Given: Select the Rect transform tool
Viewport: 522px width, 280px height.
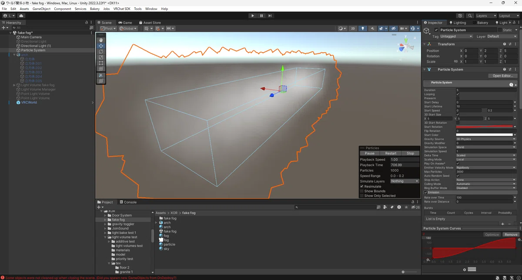Looking at the screenshot, I should 101,63.
